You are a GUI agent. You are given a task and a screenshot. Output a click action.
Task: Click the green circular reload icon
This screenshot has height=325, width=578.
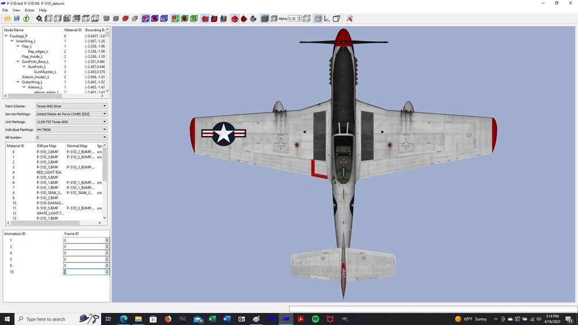pos(26,19)
